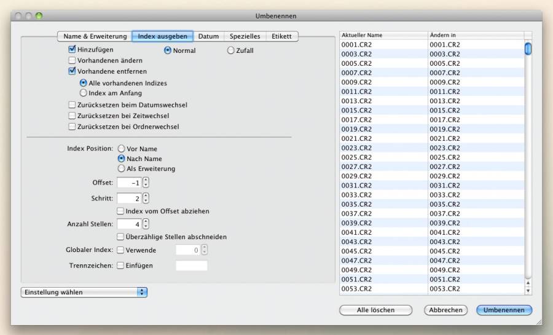Click the window resize grip corner
Screen dimensions: 553x335
[x=539, y=322]
